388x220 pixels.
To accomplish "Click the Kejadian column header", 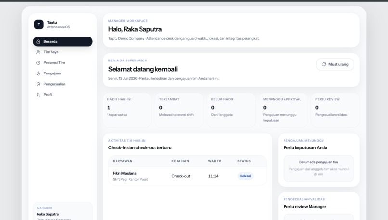I will [180, 161].
